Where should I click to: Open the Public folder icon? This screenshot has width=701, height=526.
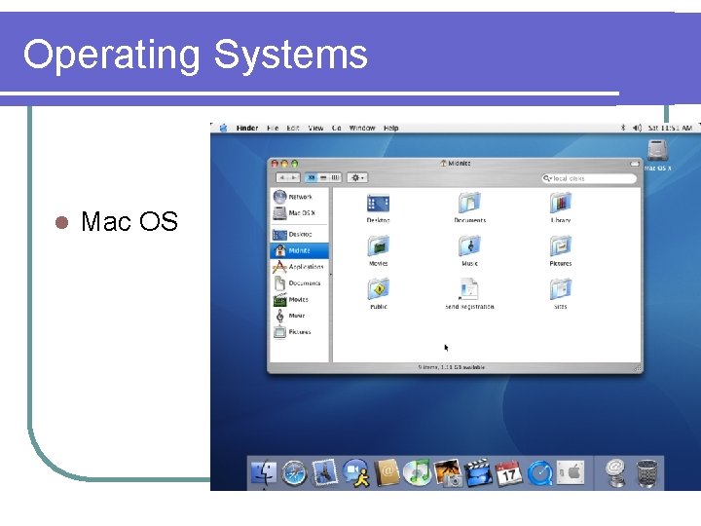click(x=378, y=294)
